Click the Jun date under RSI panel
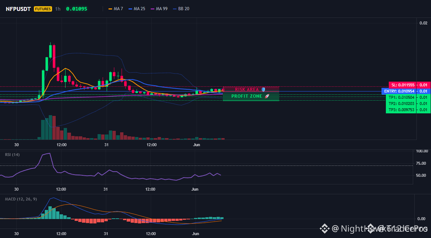This screenshot has height=238, width=431. point(195,189)
